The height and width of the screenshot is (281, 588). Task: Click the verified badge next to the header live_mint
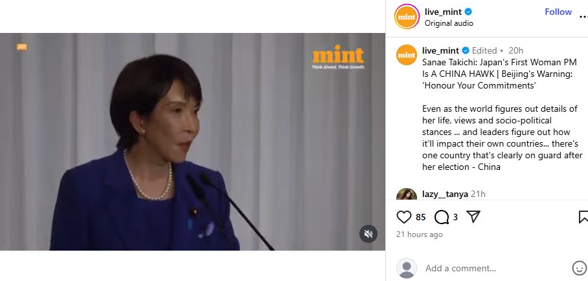468,12
